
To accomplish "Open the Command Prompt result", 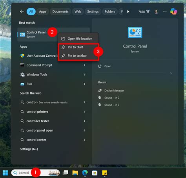I will click(53, 65).
